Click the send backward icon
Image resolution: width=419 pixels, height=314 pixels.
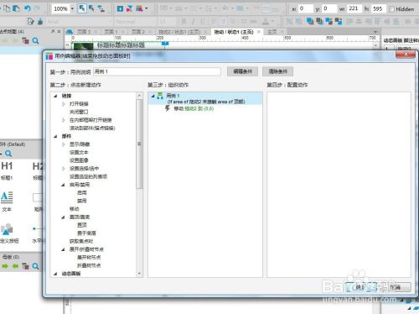[339, 21]
